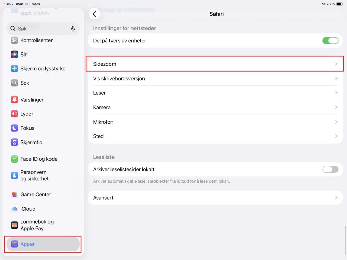Image resolution: width=347 pixels, height=260 pixels.
Task: Tap the clock showing 13:22
Action: tap(8, 4)
